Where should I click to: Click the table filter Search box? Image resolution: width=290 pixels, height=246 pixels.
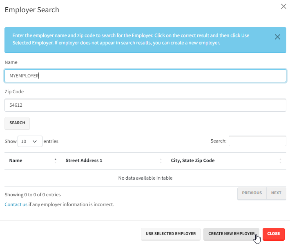(x=257, y=141)
